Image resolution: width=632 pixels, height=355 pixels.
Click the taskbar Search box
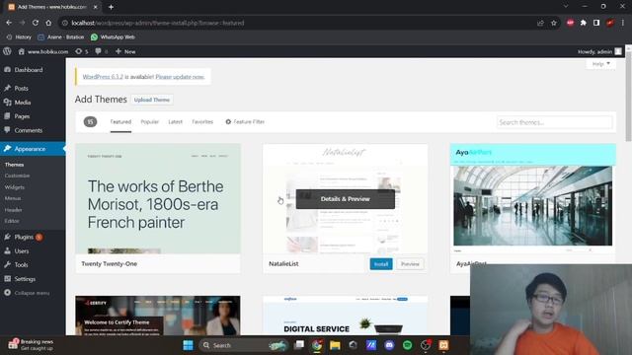coord(245,345)
